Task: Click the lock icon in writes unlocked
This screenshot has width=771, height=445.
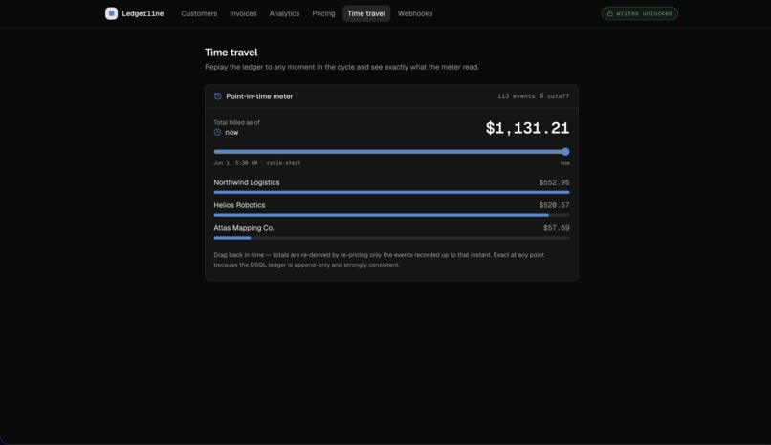Action: pos(609,13)
